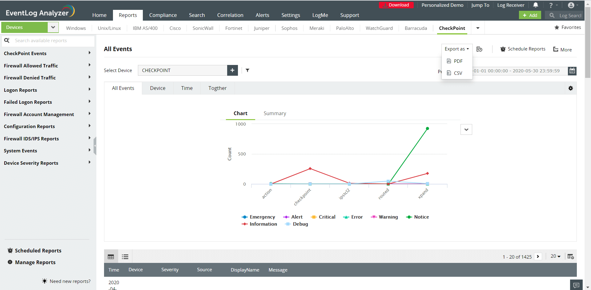
Task: Switch to table grid view
Action: [111, 256]
